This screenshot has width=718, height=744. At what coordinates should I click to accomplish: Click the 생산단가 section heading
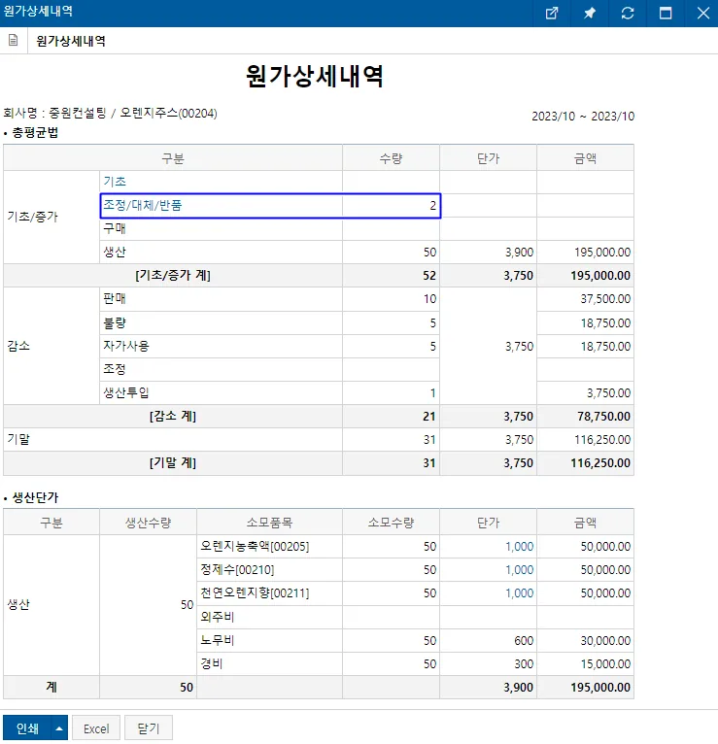click(35, 497)
